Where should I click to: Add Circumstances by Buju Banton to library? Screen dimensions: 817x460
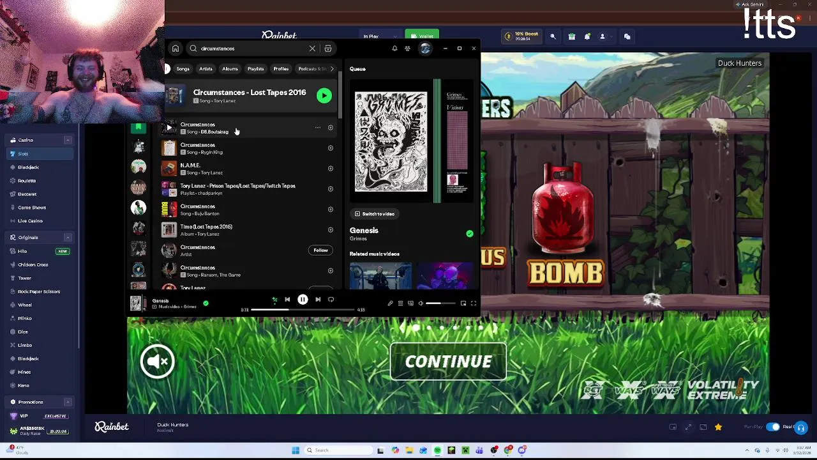[x=331, y=210]
